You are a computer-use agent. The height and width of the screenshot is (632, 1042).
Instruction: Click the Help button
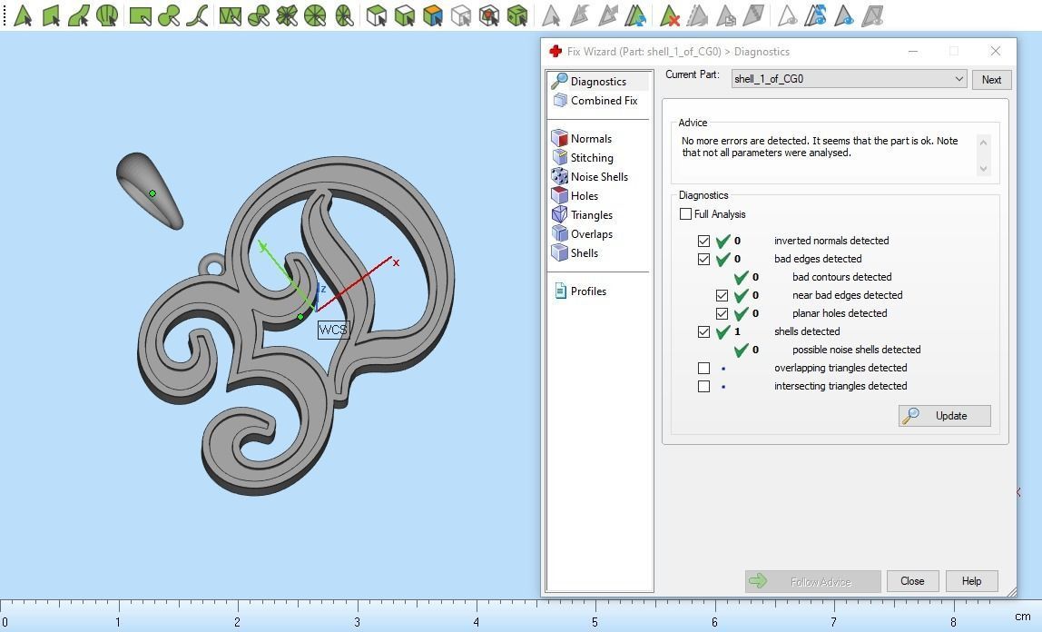[x=971, y=581]
